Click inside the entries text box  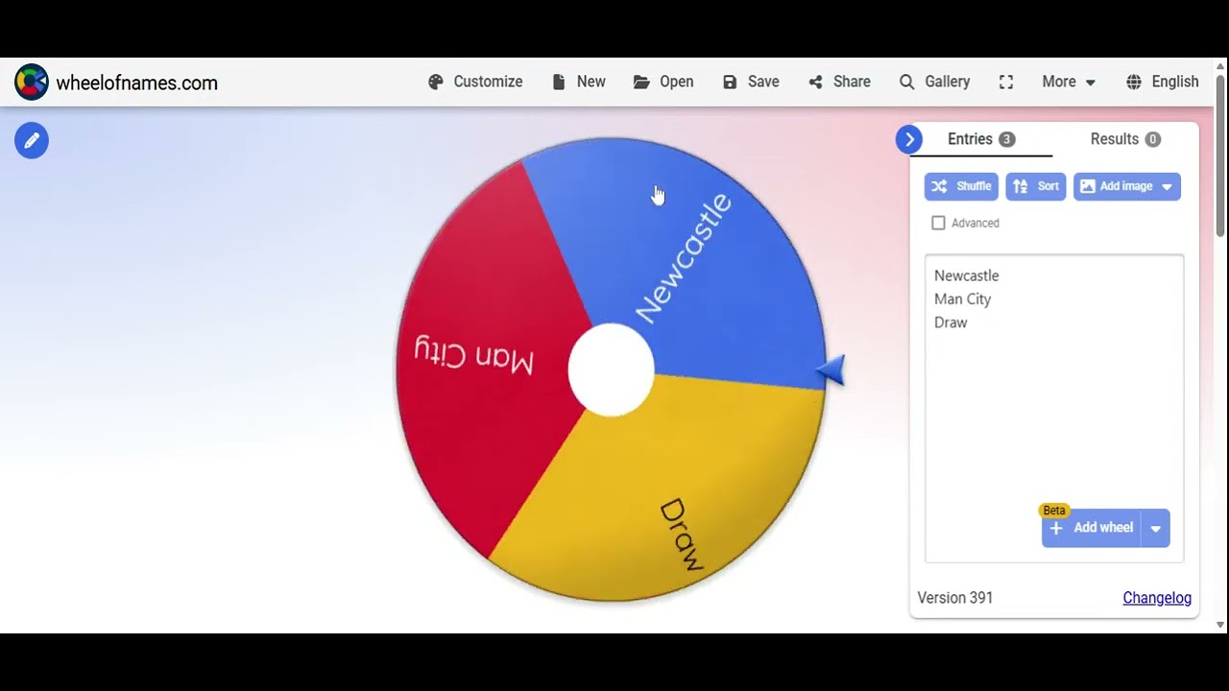point(1054,408)
